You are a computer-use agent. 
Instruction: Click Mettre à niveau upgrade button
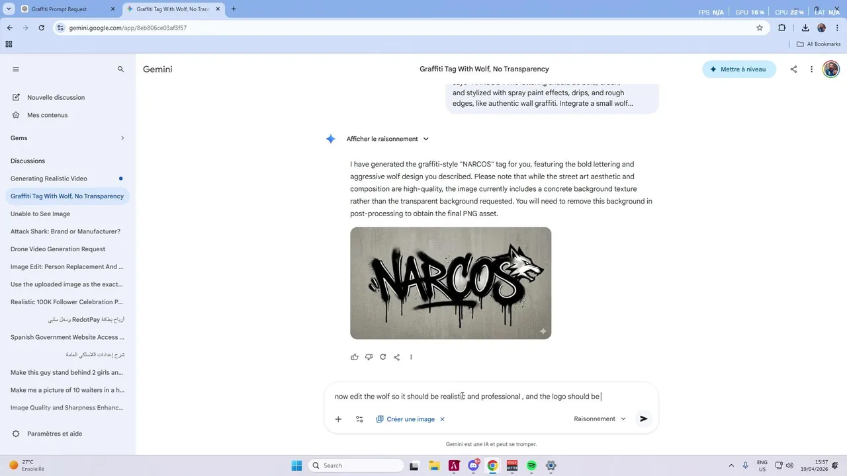click(x=738, y=69)
